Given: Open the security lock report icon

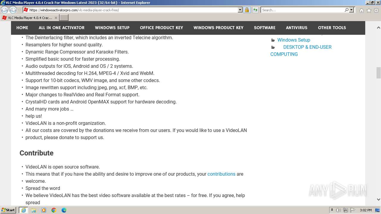Looking at the screenshot, I should click(x=247, y=10).
